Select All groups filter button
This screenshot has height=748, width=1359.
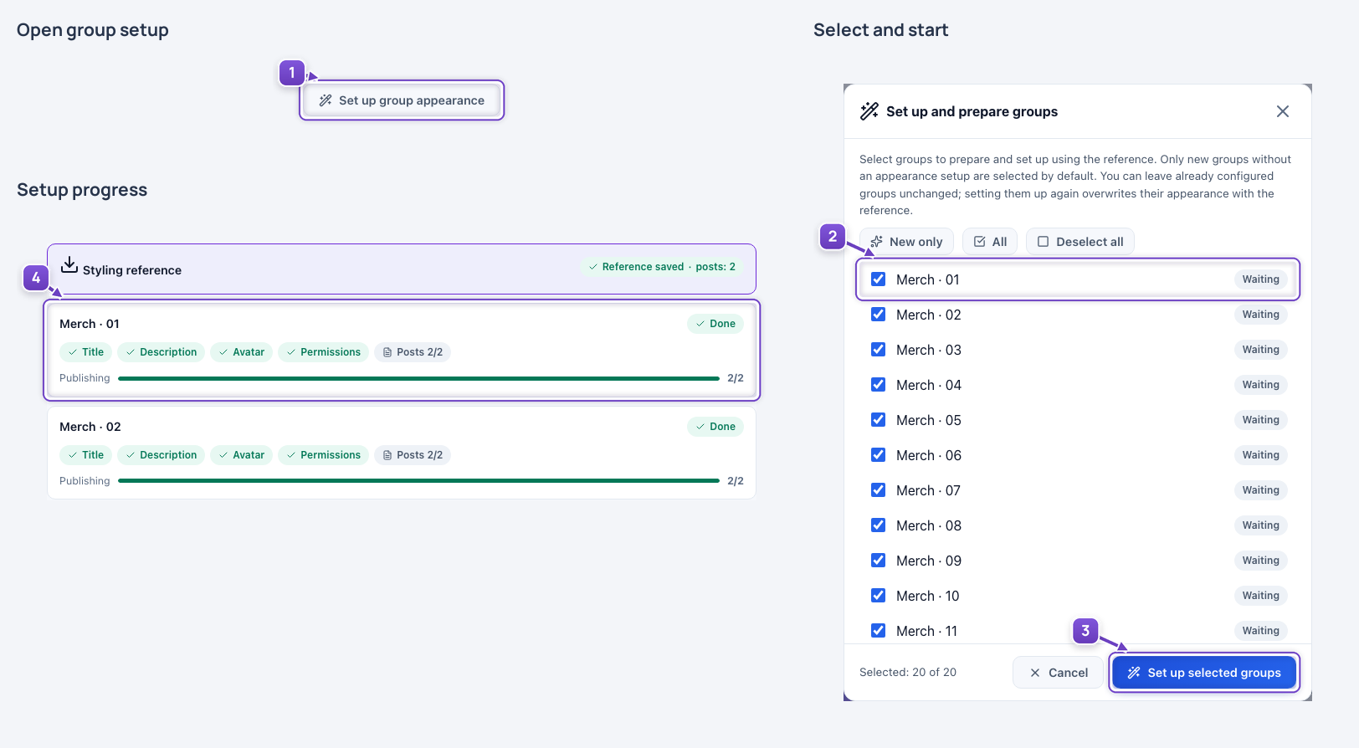click(x=990, y=242)
